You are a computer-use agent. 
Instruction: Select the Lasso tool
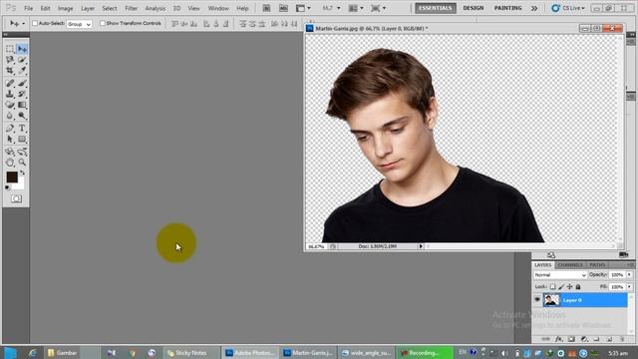(10, 60)
